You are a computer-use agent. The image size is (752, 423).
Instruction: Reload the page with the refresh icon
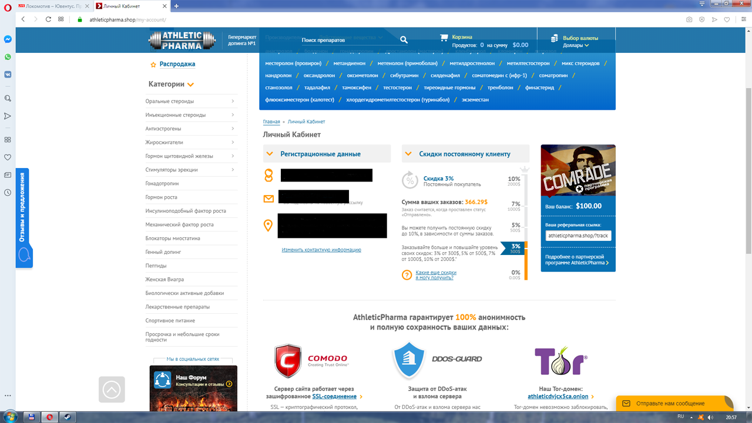click(x=48, y=19)
